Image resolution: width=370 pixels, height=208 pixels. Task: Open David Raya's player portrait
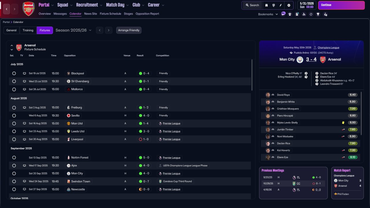pos(268,95)
